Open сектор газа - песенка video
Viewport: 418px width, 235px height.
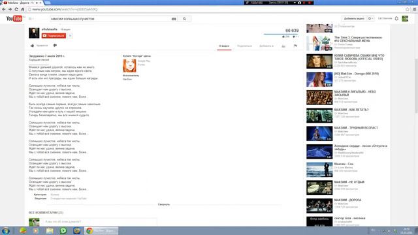[x=350, y=218]
